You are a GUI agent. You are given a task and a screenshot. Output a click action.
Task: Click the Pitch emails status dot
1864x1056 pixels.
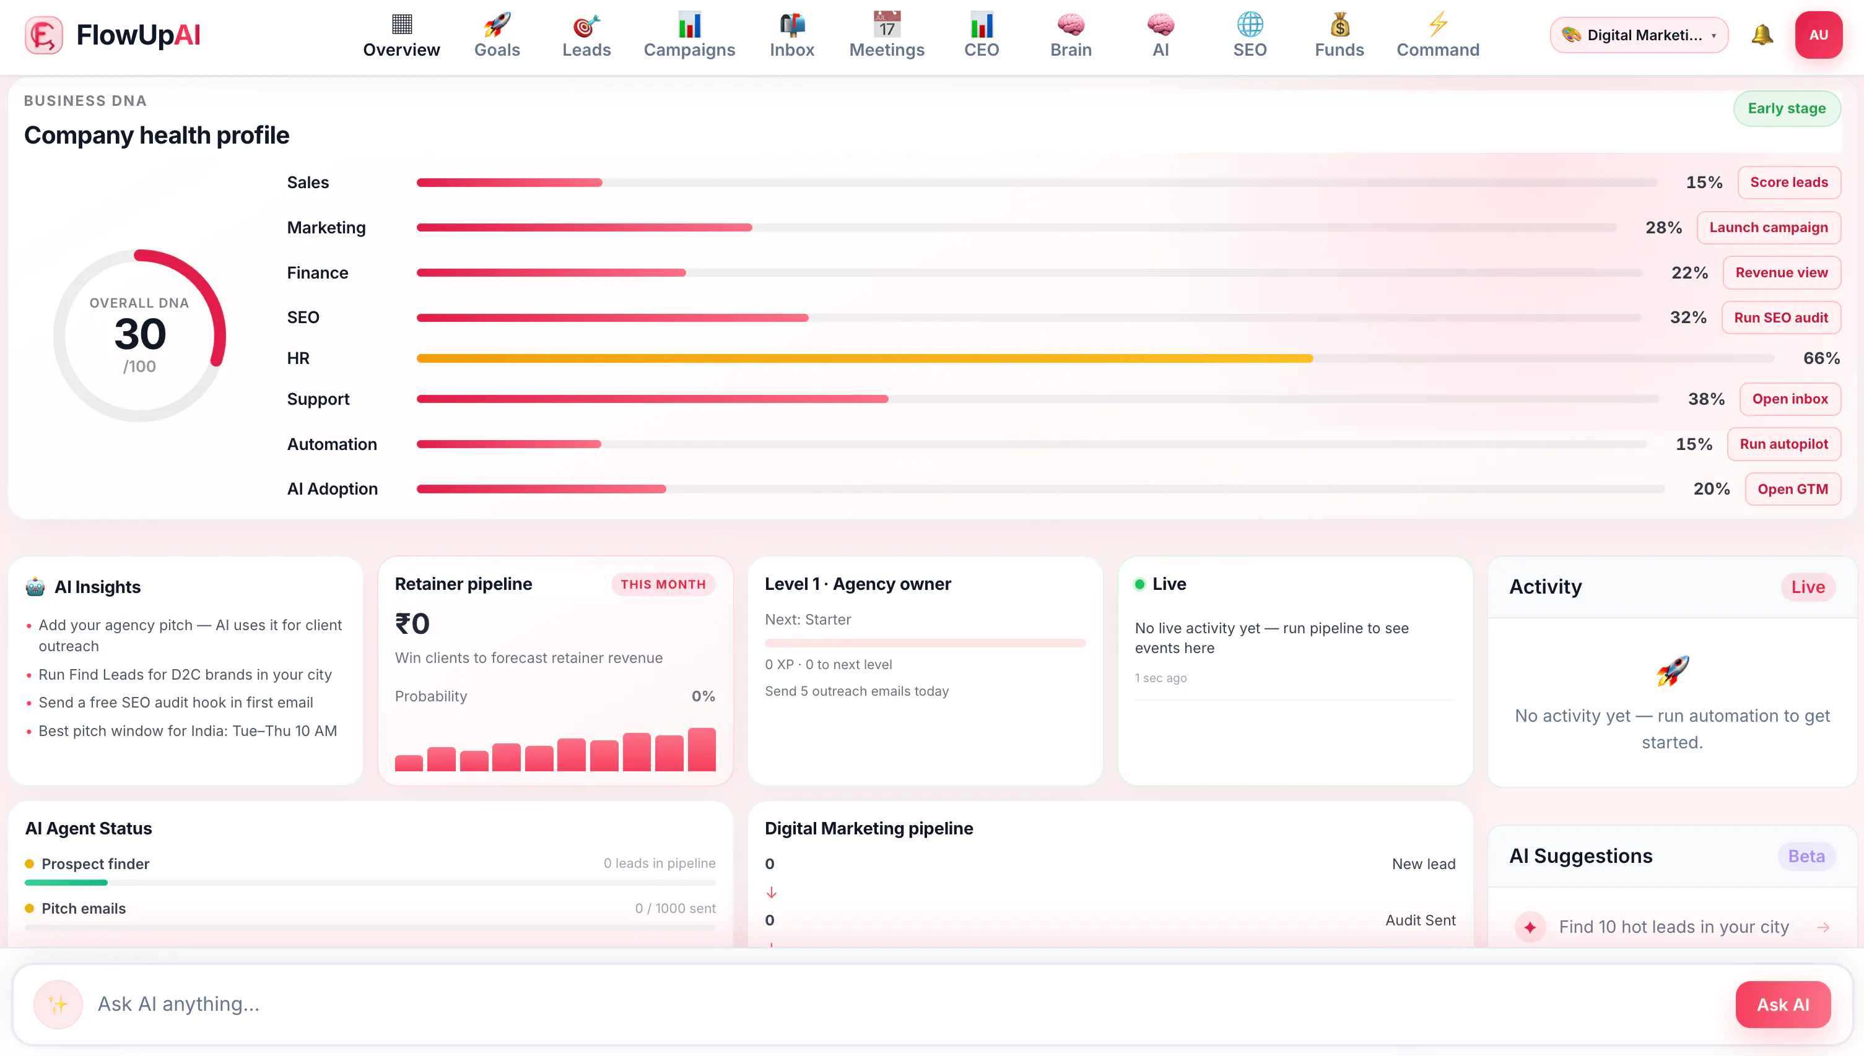[30, 909]
